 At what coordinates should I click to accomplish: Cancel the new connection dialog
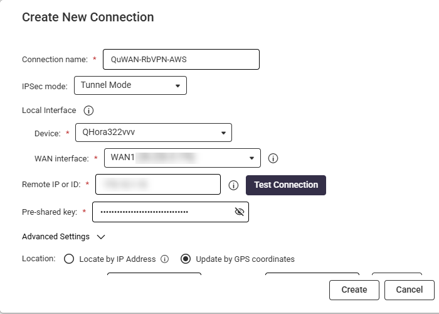pos(410,290)
